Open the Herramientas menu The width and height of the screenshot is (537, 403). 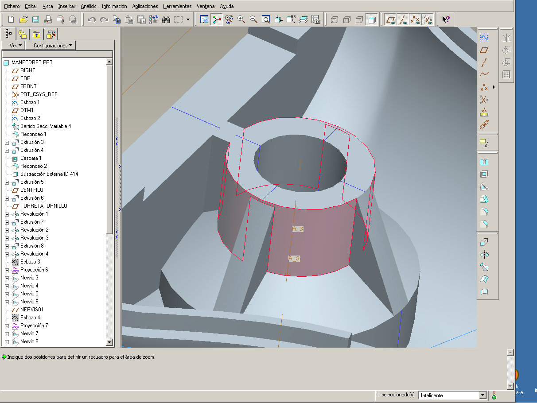(x=177, y=6)
